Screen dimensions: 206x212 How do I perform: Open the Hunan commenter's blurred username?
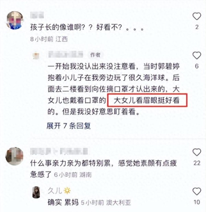coord(59,151)
